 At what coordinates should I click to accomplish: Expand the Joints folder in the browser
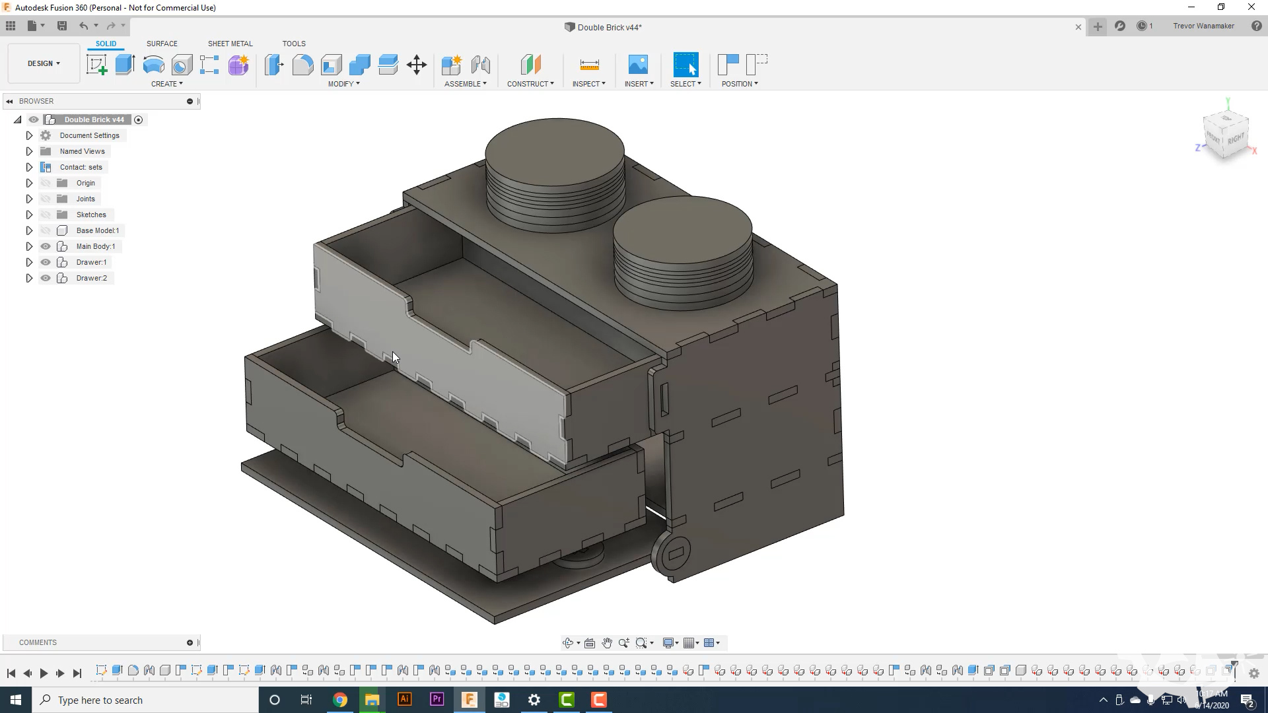(29, 199)
